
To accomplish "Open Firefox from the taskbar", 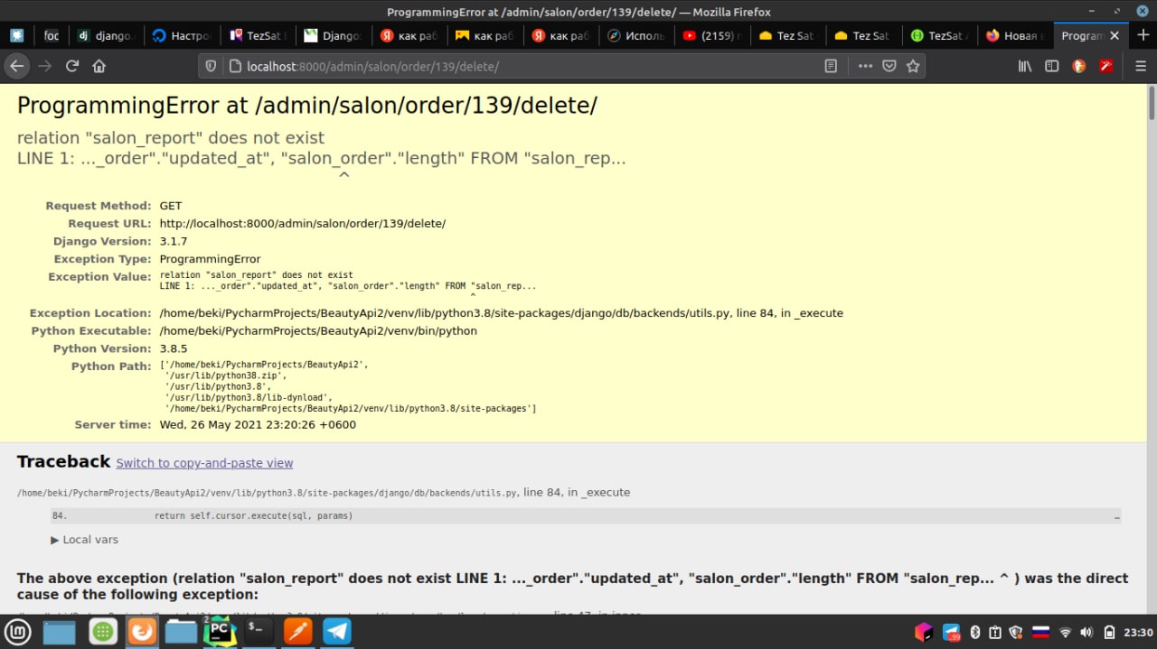I will 142,632.
